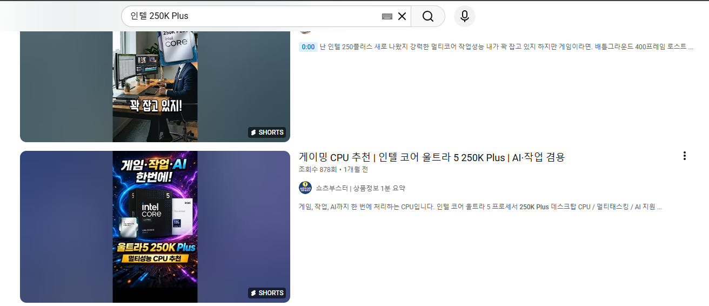Open the 쇼츠부스터 channel avatar

(x=305, y=188)
